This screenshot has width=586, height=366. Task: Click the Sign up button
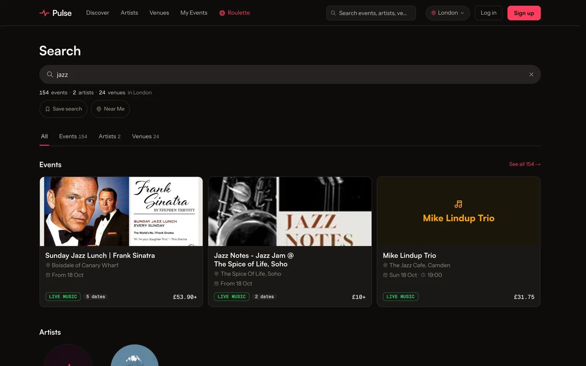click(x=524, y=13)
